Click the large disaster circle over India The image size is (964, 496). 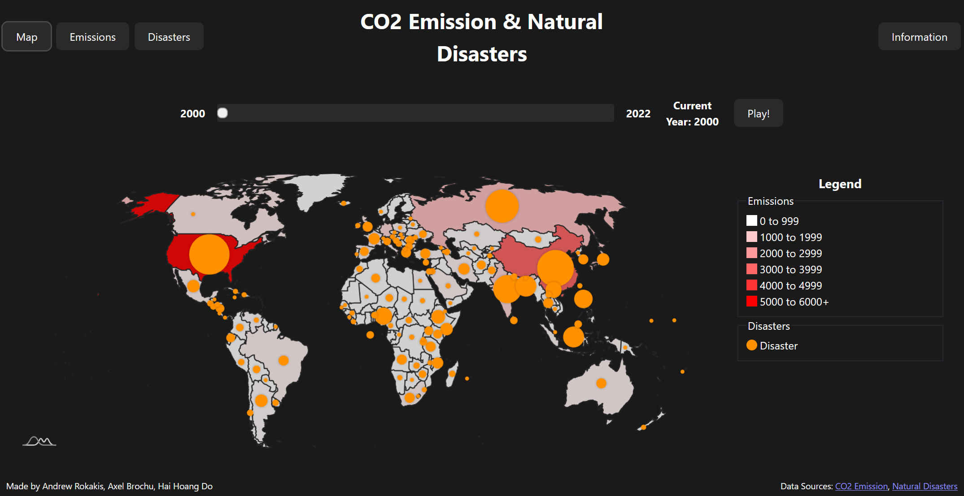[507, 289]
